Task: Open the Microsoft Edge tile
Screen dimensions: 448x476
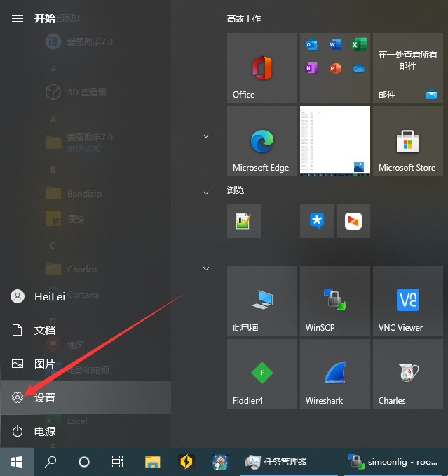Action: [x=262, y=141]
